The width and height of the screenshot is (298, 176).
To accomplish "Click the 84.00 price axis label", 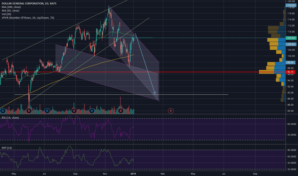I will point(291,111).
